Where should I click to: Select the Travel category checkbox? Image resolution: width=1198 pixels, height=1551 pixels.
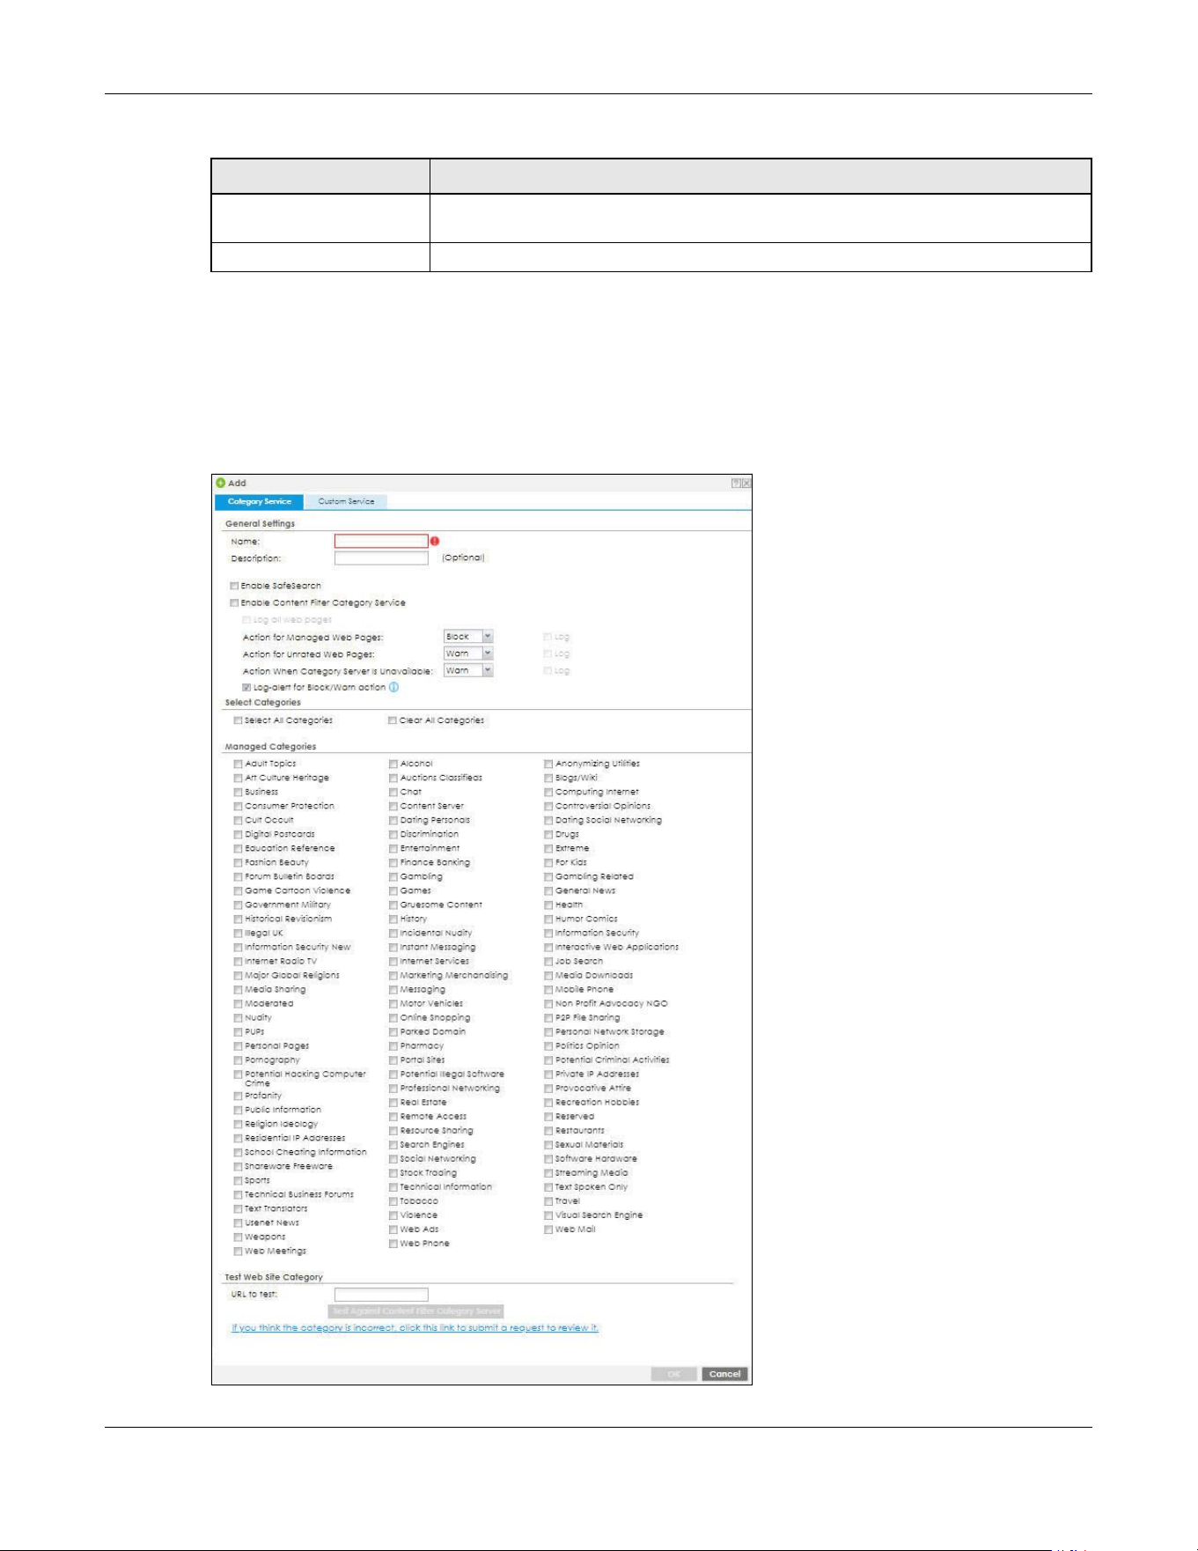click(x=548, y=1201)
